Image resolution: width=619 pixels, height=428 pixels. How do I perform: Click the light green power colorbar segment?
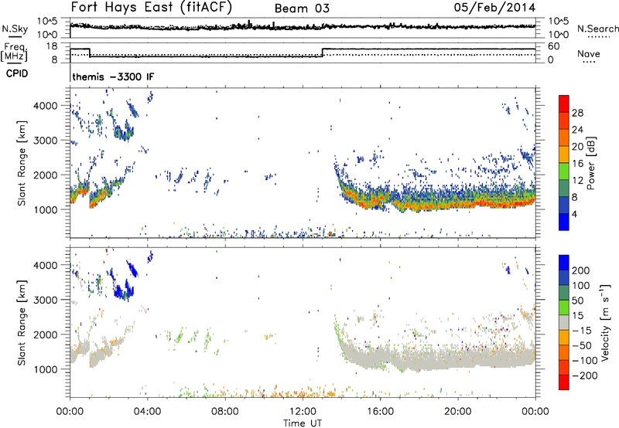564,172
